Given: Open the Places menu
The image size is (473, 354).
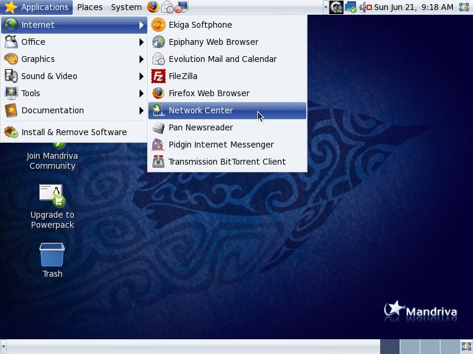Looking at the screenshot, I should click(90, 7).
